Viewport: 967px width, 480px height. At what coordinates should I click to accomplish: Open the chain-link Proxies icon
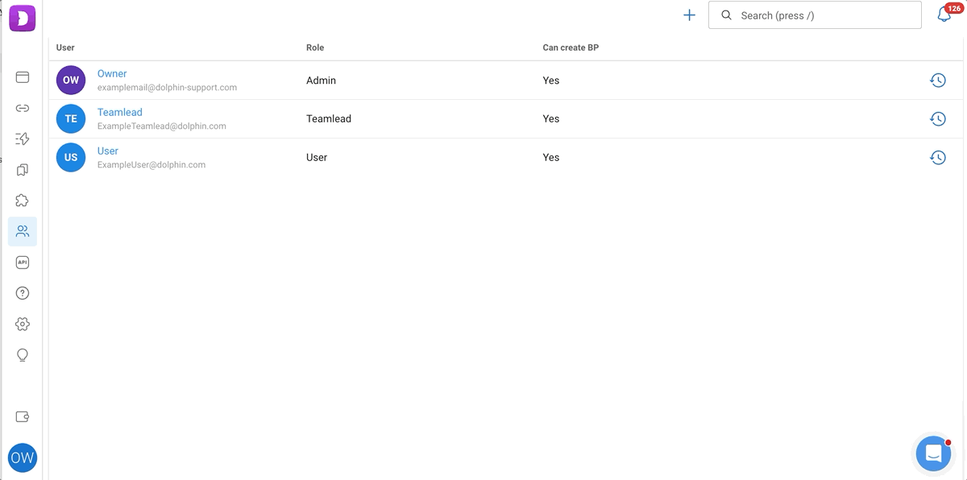[x=23, y=108]
